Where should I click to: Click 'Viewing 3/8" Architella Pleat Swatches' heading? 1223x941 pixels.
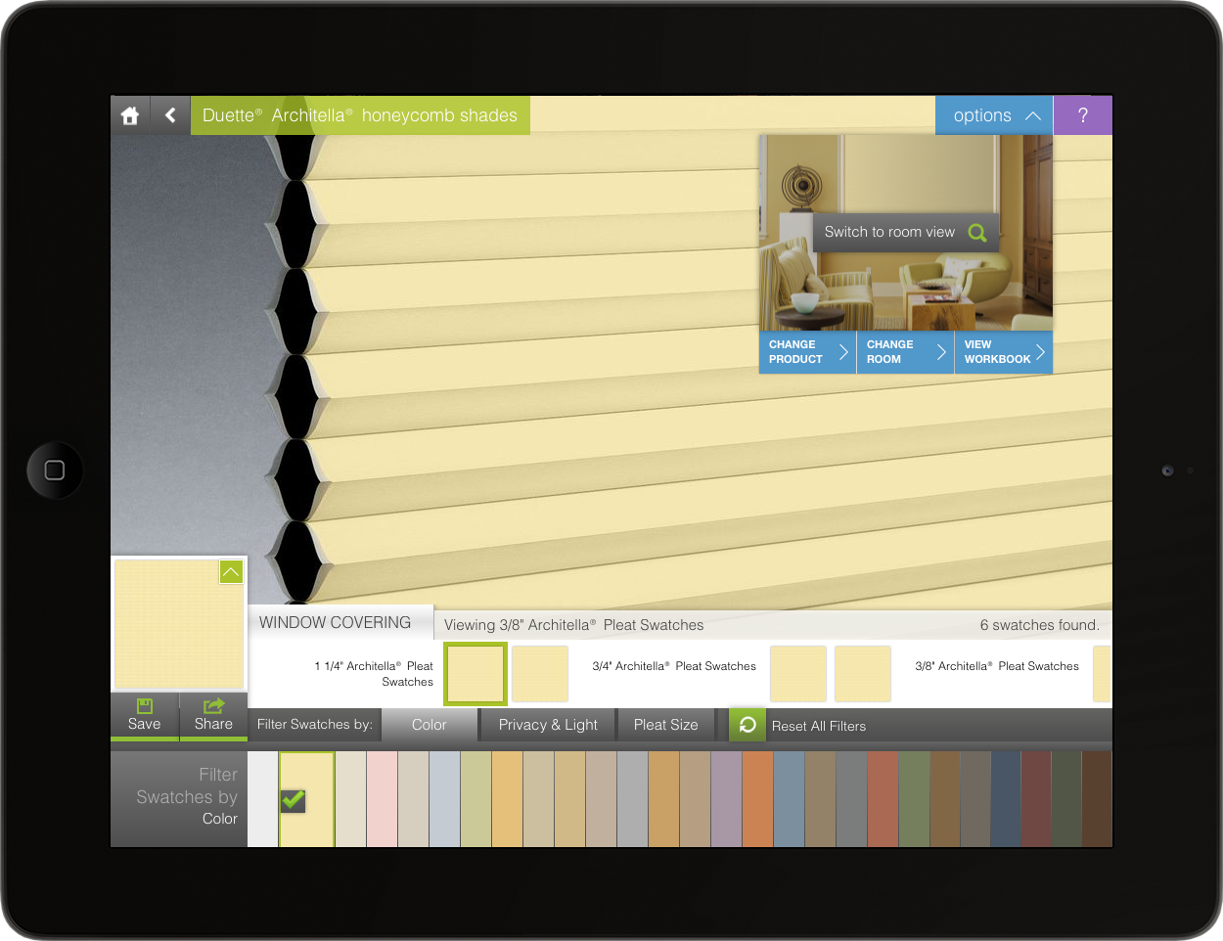[574, 625]
